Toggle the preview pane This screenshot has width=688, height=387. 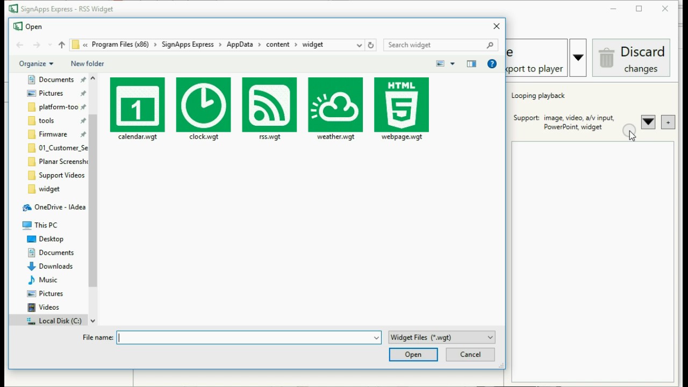(471, 63)
